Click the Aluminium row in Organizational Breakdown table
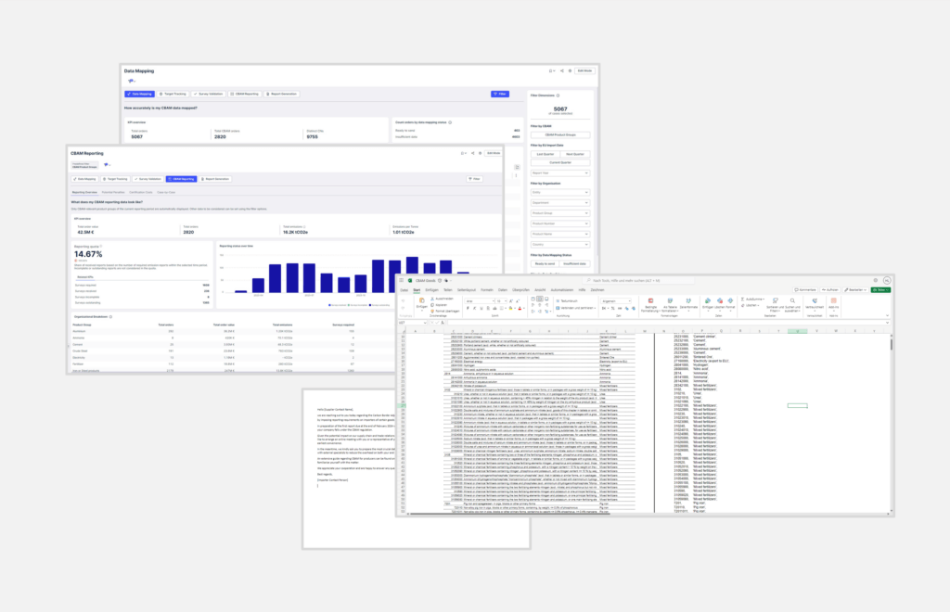Screen dimensions: 950x612 233,331
